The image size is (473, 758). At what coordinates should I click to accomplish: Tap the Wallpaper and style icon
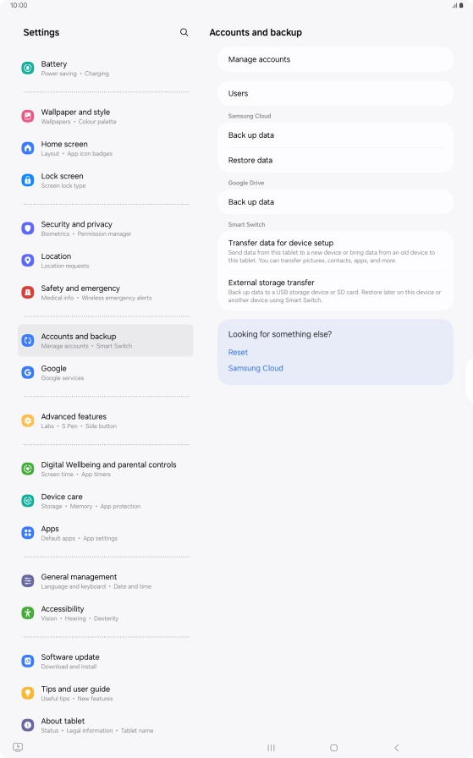(28, 116)
